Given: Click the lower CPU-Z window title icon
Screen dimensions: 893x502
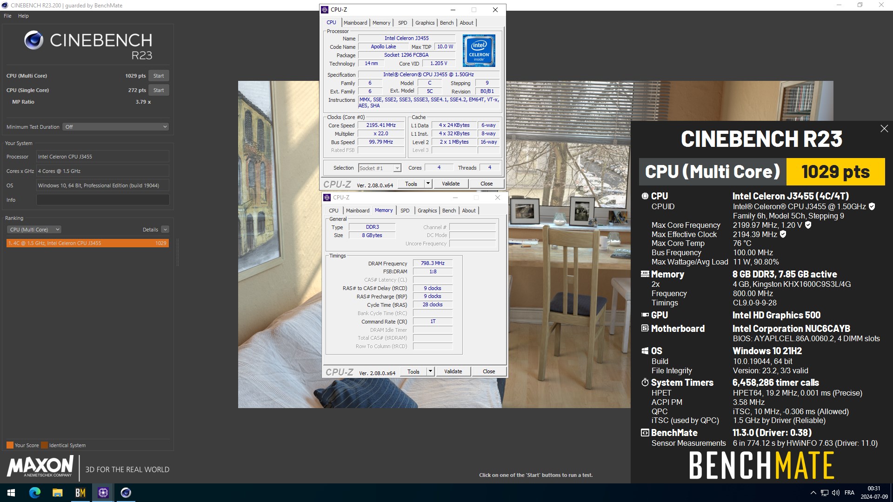Looking at the screenshot, I should [327, 198].
